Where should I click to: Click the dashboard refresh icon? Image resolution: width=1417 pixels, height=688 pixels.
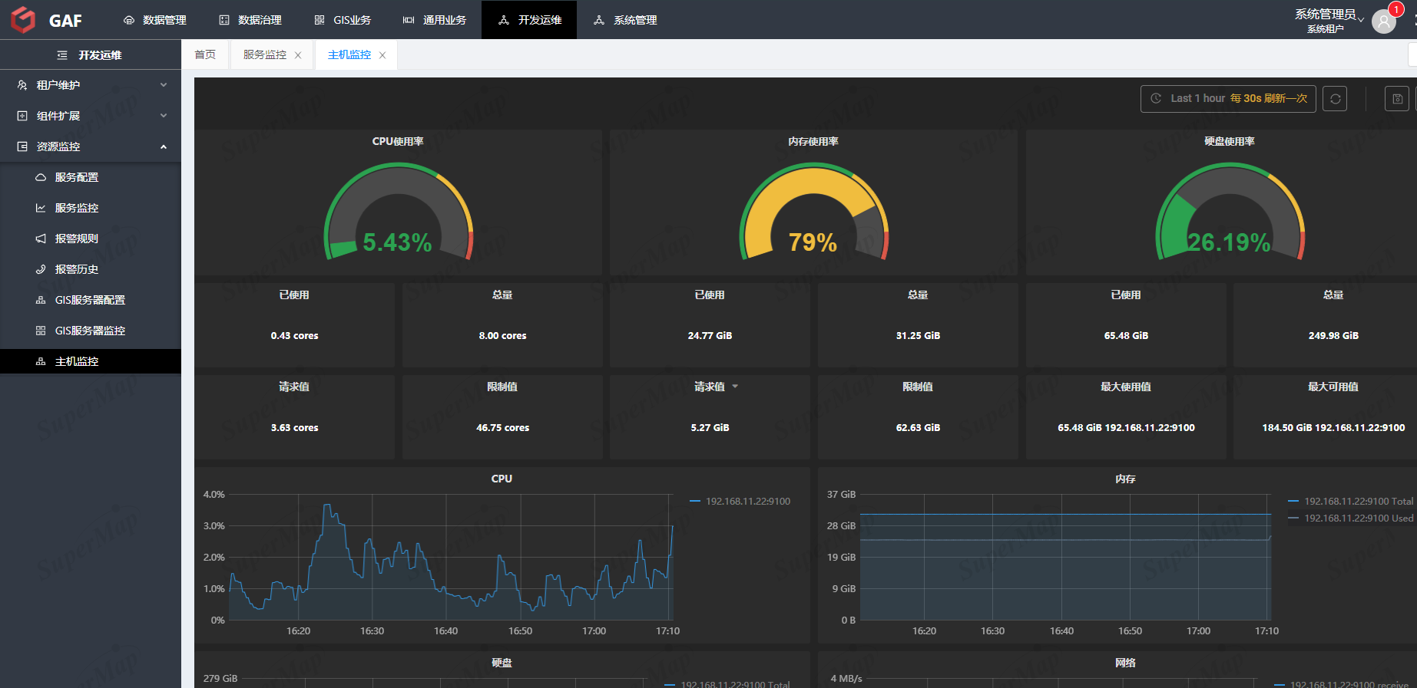1335,98
